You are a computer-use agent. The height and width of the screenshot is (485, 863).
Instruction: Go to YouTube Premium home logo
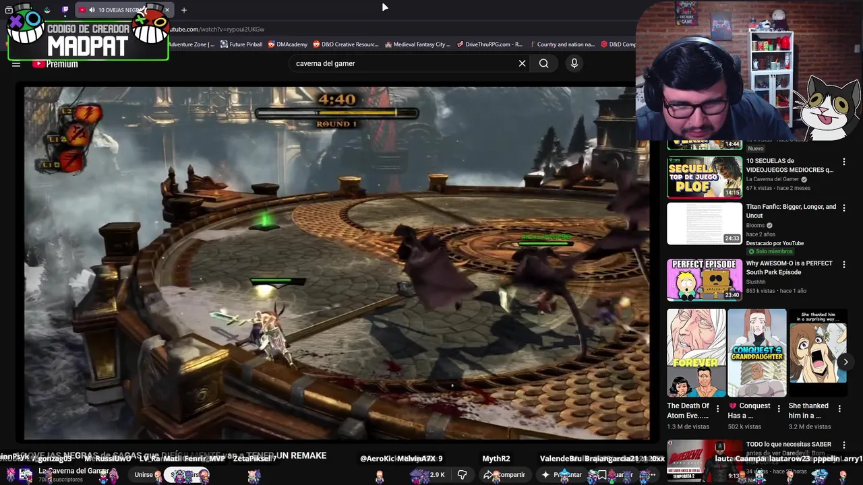[x=55, y=64]
